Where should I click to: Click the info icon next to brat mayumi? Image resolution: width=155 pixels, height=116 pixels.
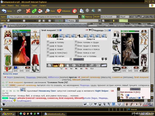click(x=61, y=30)
